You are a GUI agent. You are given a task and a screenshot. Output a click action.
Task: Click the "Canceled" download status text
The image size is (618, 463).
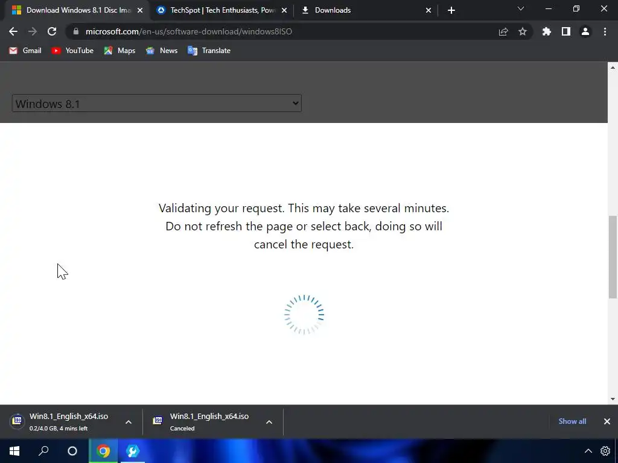click(182, 429)
